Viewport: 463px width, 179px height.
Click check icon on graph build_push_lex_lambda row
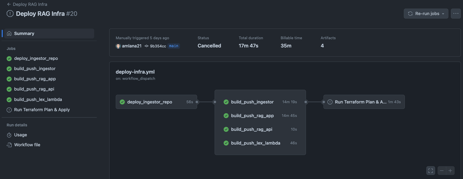tap(226, 143)
